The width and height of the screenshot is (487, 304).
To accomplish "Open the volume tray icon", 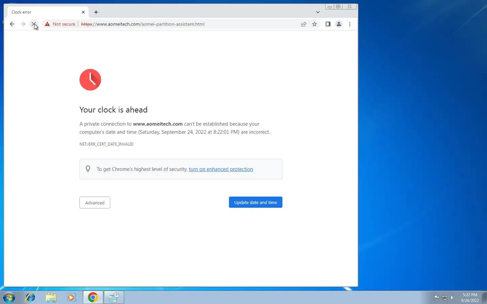I will pyautogui.click(x=453, y=298).
